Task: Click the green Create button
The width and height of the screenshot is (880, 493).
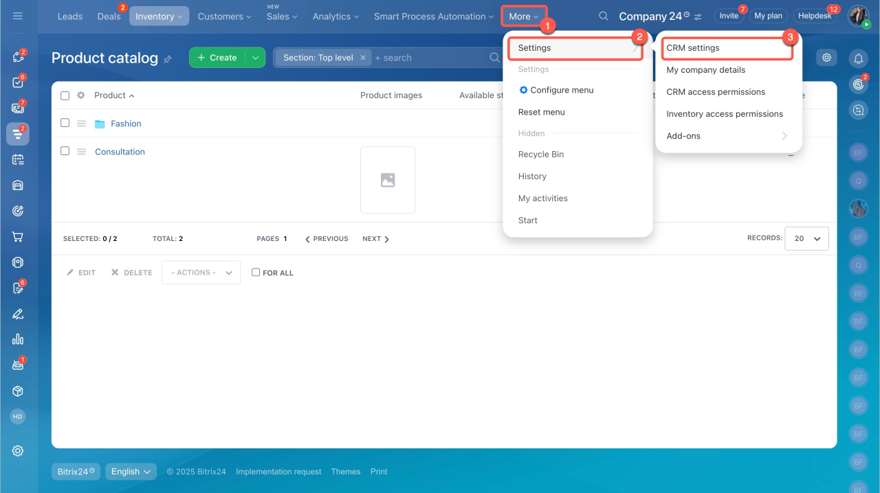Action: [x=218, y=58]
